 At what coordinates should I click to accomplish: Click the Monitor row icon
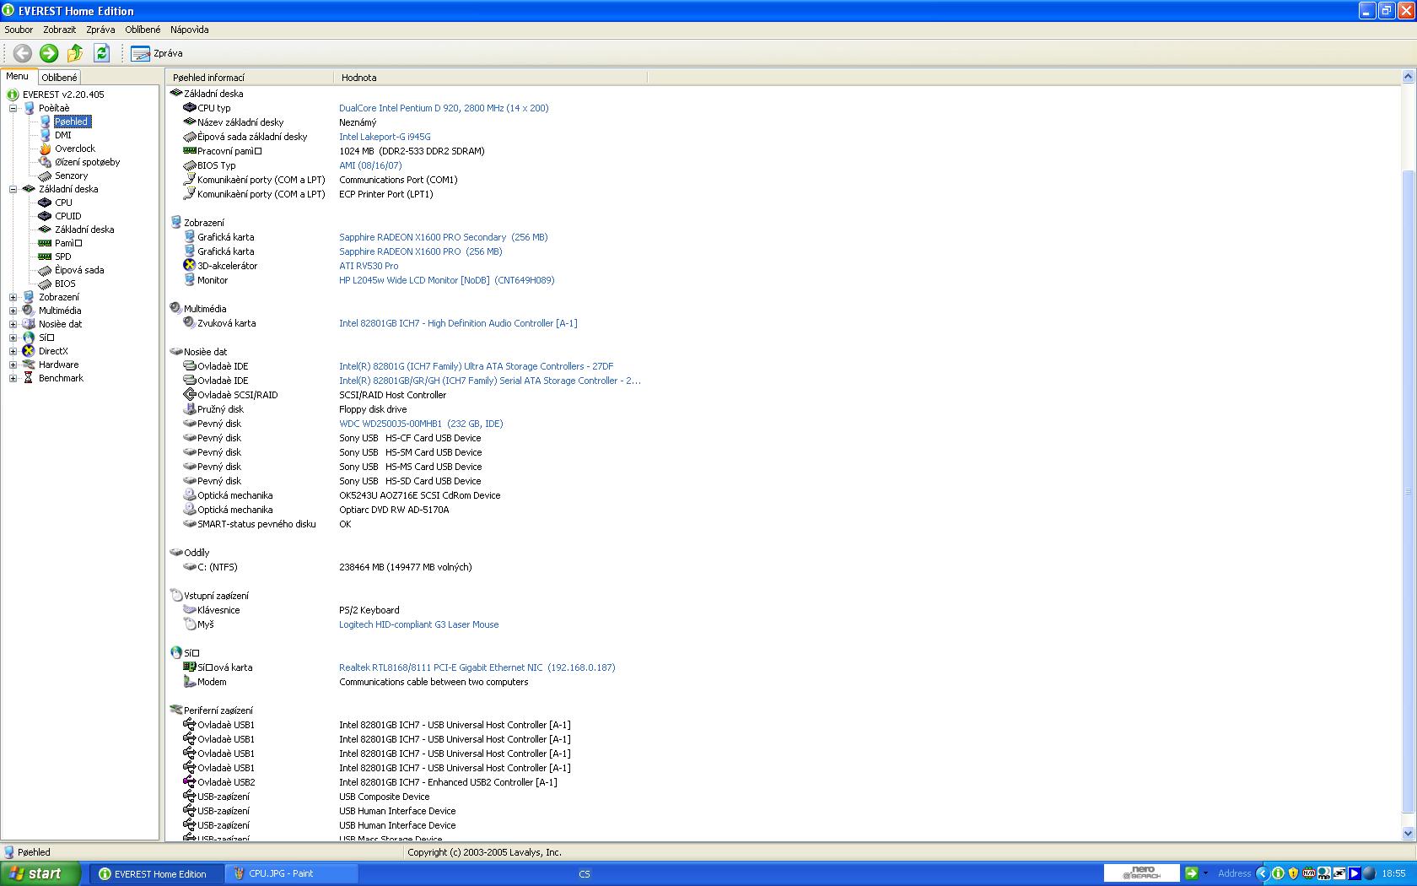(x=190, y=280)
